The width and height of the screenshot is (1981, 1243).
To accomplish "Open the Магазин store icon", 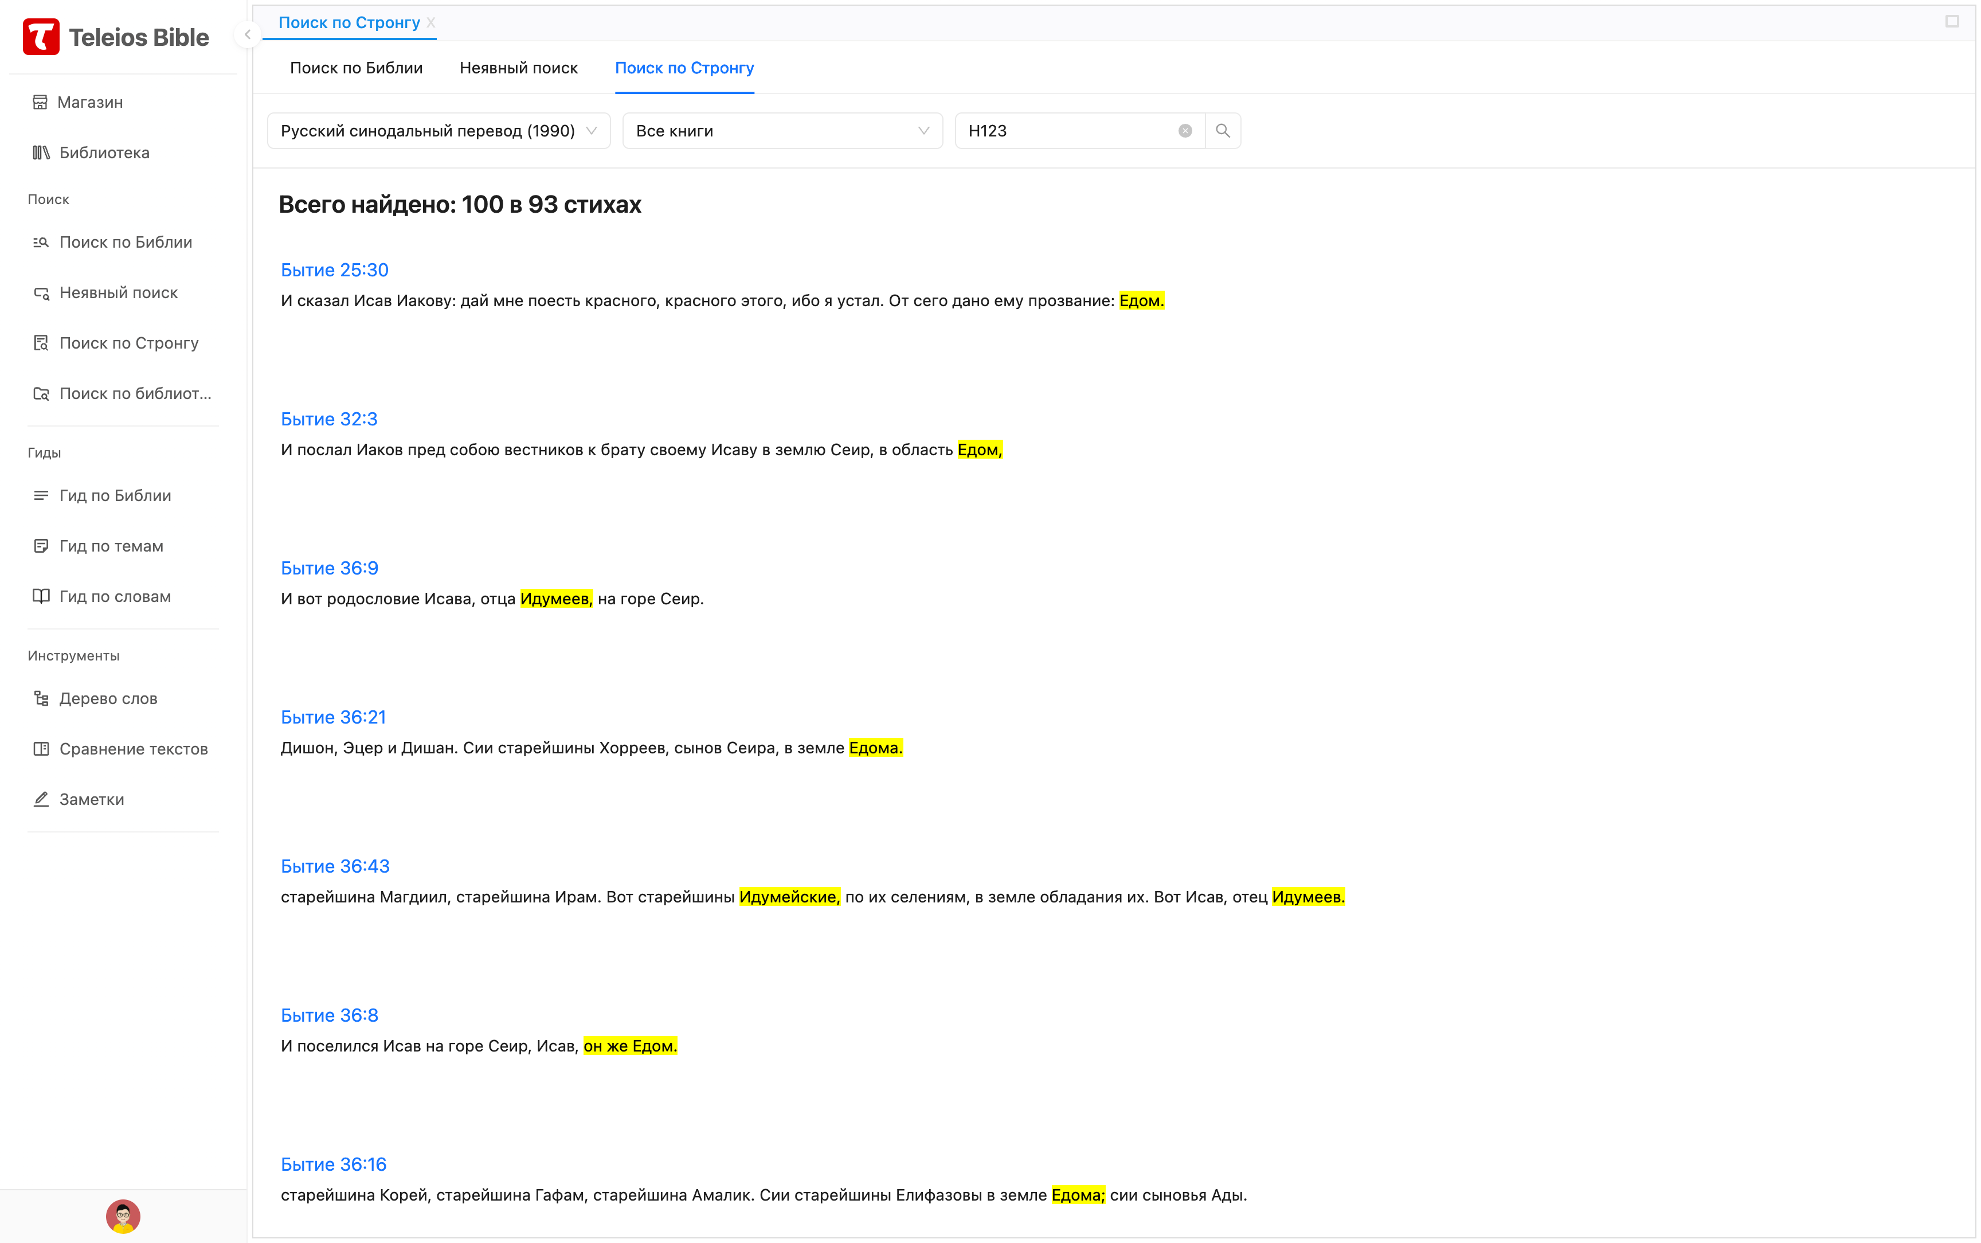I will (x=40, y=102).
